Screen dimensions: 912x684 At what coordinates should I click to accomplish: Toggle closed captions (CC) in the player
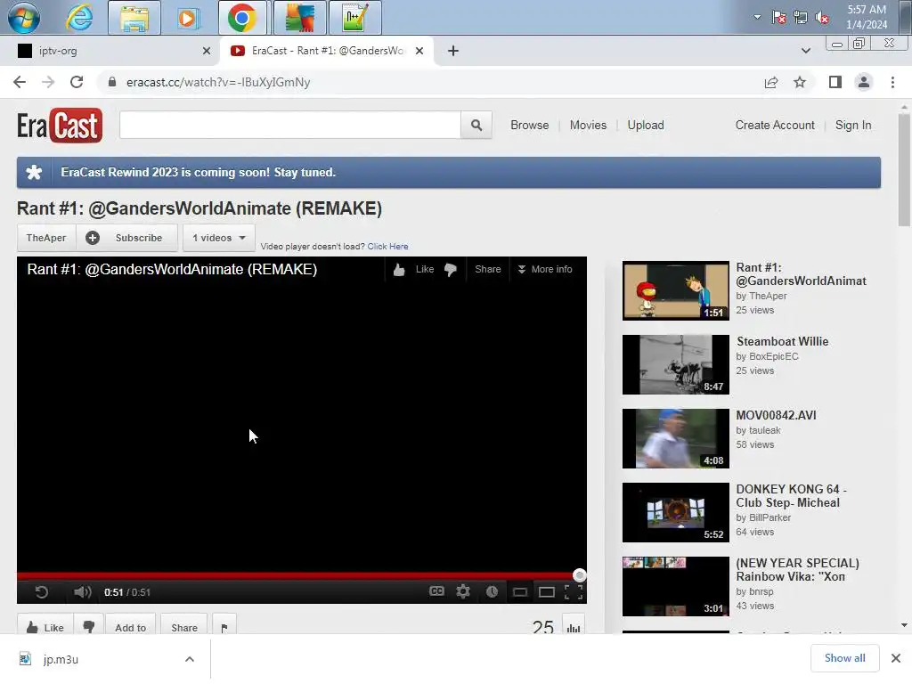click(x=436, y=591)
